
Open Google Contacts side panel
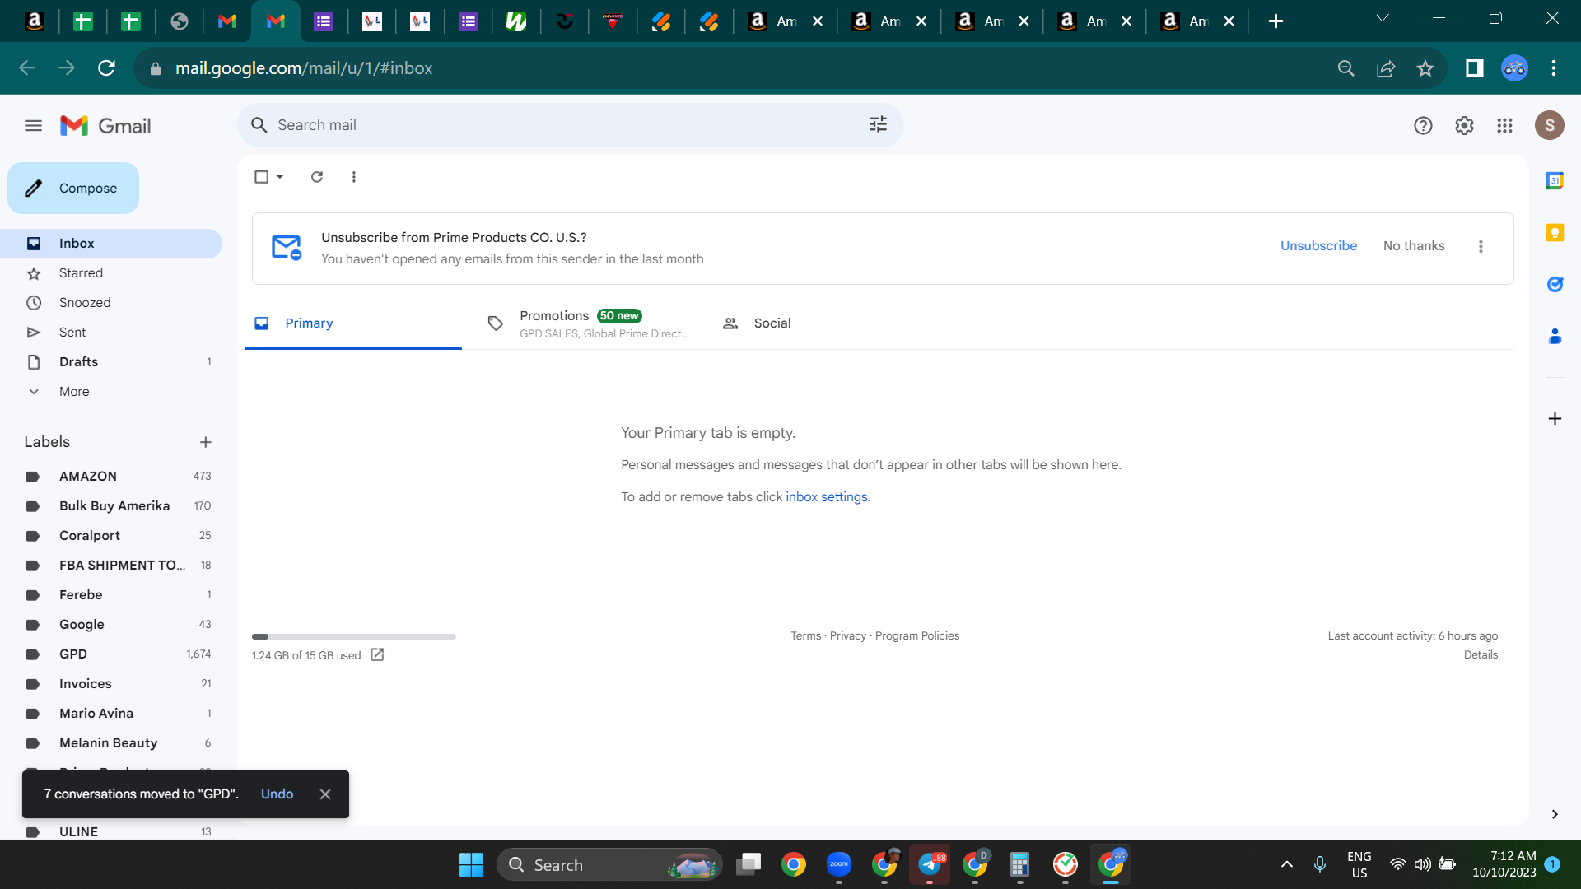click(x=1555, y=337)
